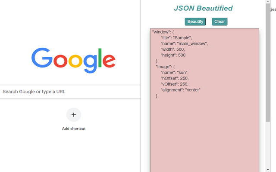Image resolution: width=276 pixels, height=172 pixels.
Task: Click the scrollbar down arrow
Action: (x=268, y=170)
